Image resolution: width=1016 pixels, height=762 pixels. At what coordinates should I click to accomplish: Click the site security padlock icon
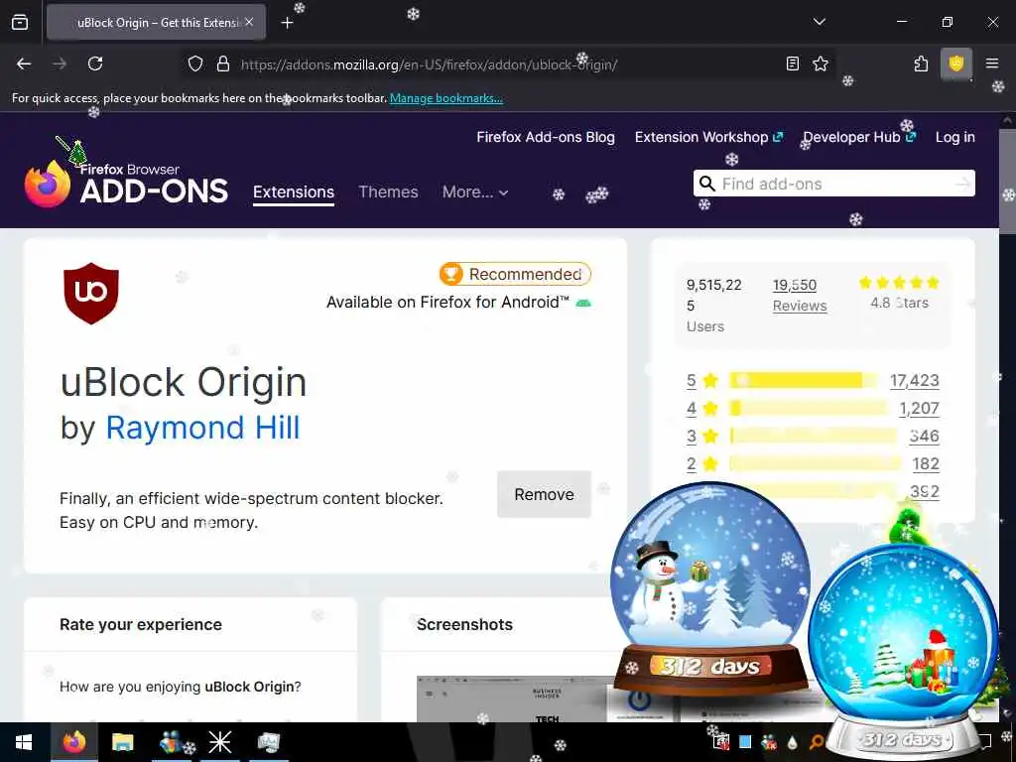click(x=223, y=64)
